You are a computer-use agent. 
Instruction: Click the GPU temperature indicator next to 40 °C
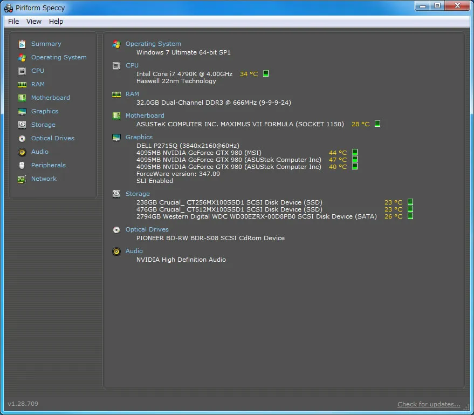click(x=355, y=166)
